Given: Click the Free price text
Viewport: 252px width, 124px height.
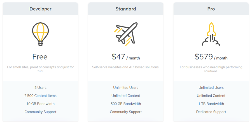Looking at the screenshot, I should 40,57.
